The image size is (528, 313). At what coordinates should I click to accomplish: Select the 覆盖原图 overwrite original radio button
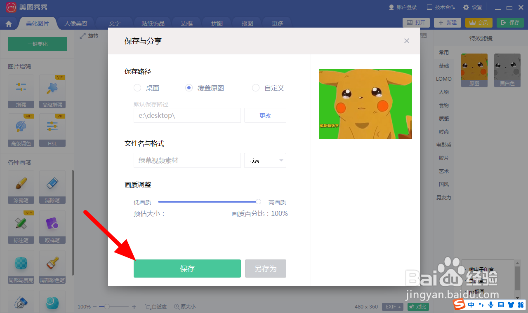point(189,88)
